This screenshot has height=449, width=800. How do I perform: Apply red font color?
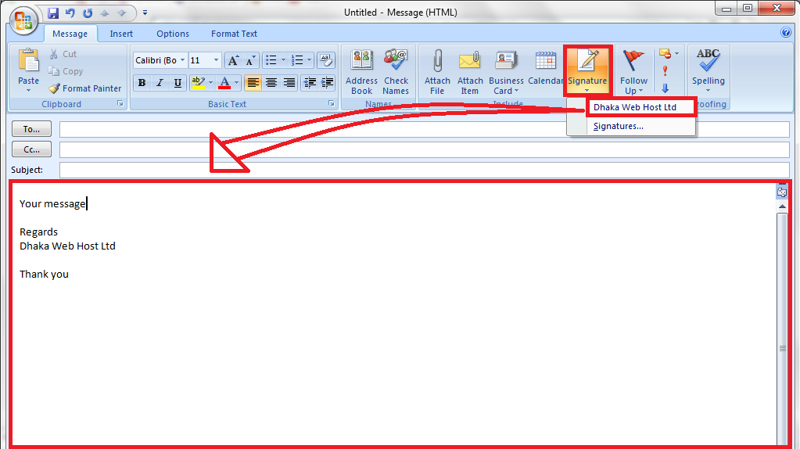pos(224,83)
